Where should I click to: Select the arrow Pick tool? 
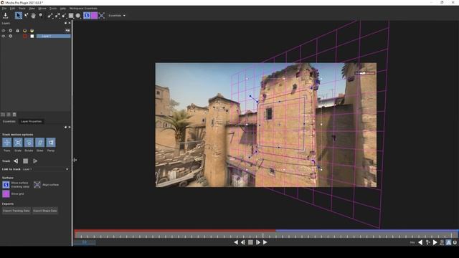19,16
